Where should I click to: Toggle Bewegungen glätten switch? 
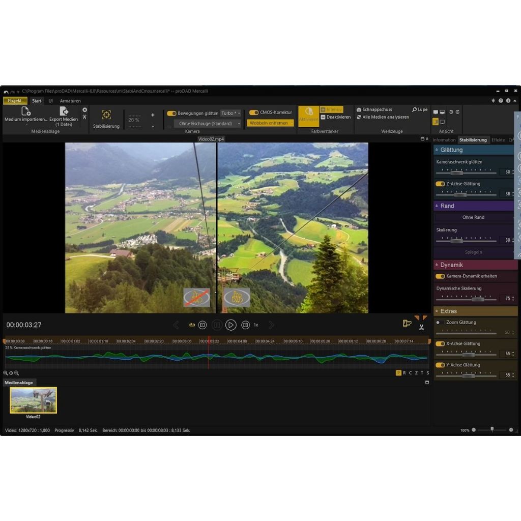(171, 113)
